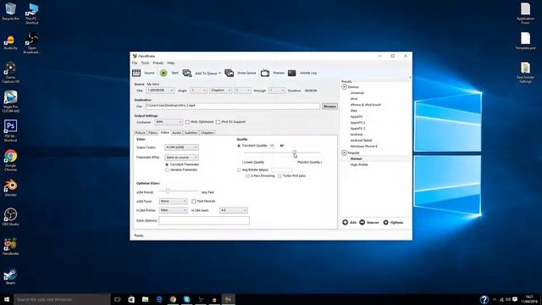Toggle the Turbo first pass checkbox

click(x=279, y=176)
